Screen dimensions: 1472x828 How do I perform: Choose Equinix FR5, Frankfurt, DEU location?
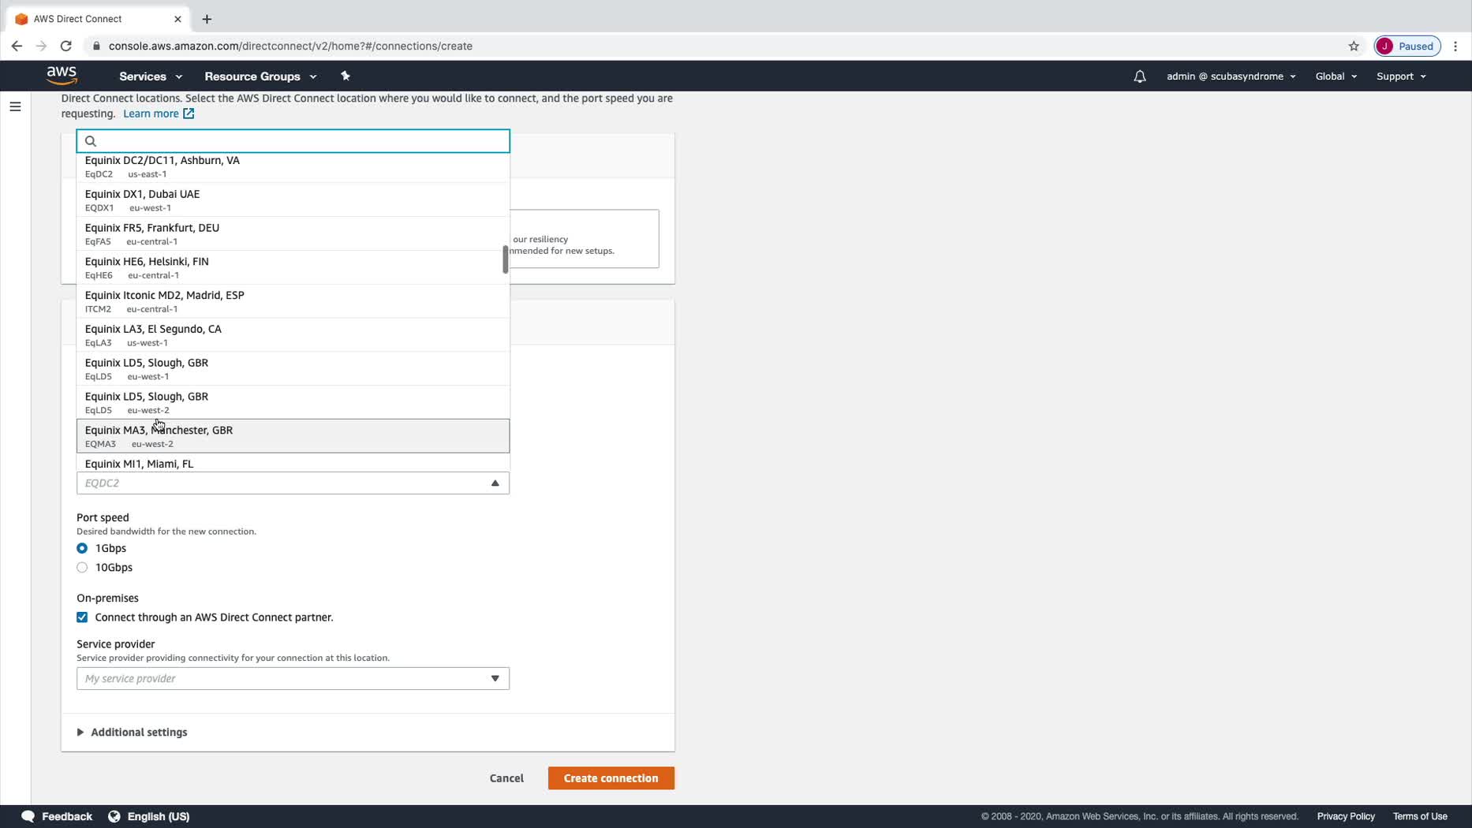point(293,234)
